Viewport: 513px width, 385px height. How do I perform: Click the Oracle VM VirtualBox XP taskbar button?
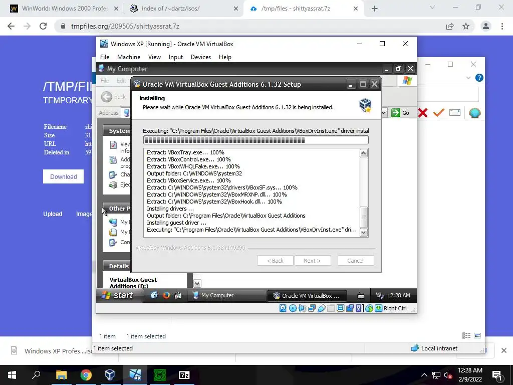(x=307, y=296)
